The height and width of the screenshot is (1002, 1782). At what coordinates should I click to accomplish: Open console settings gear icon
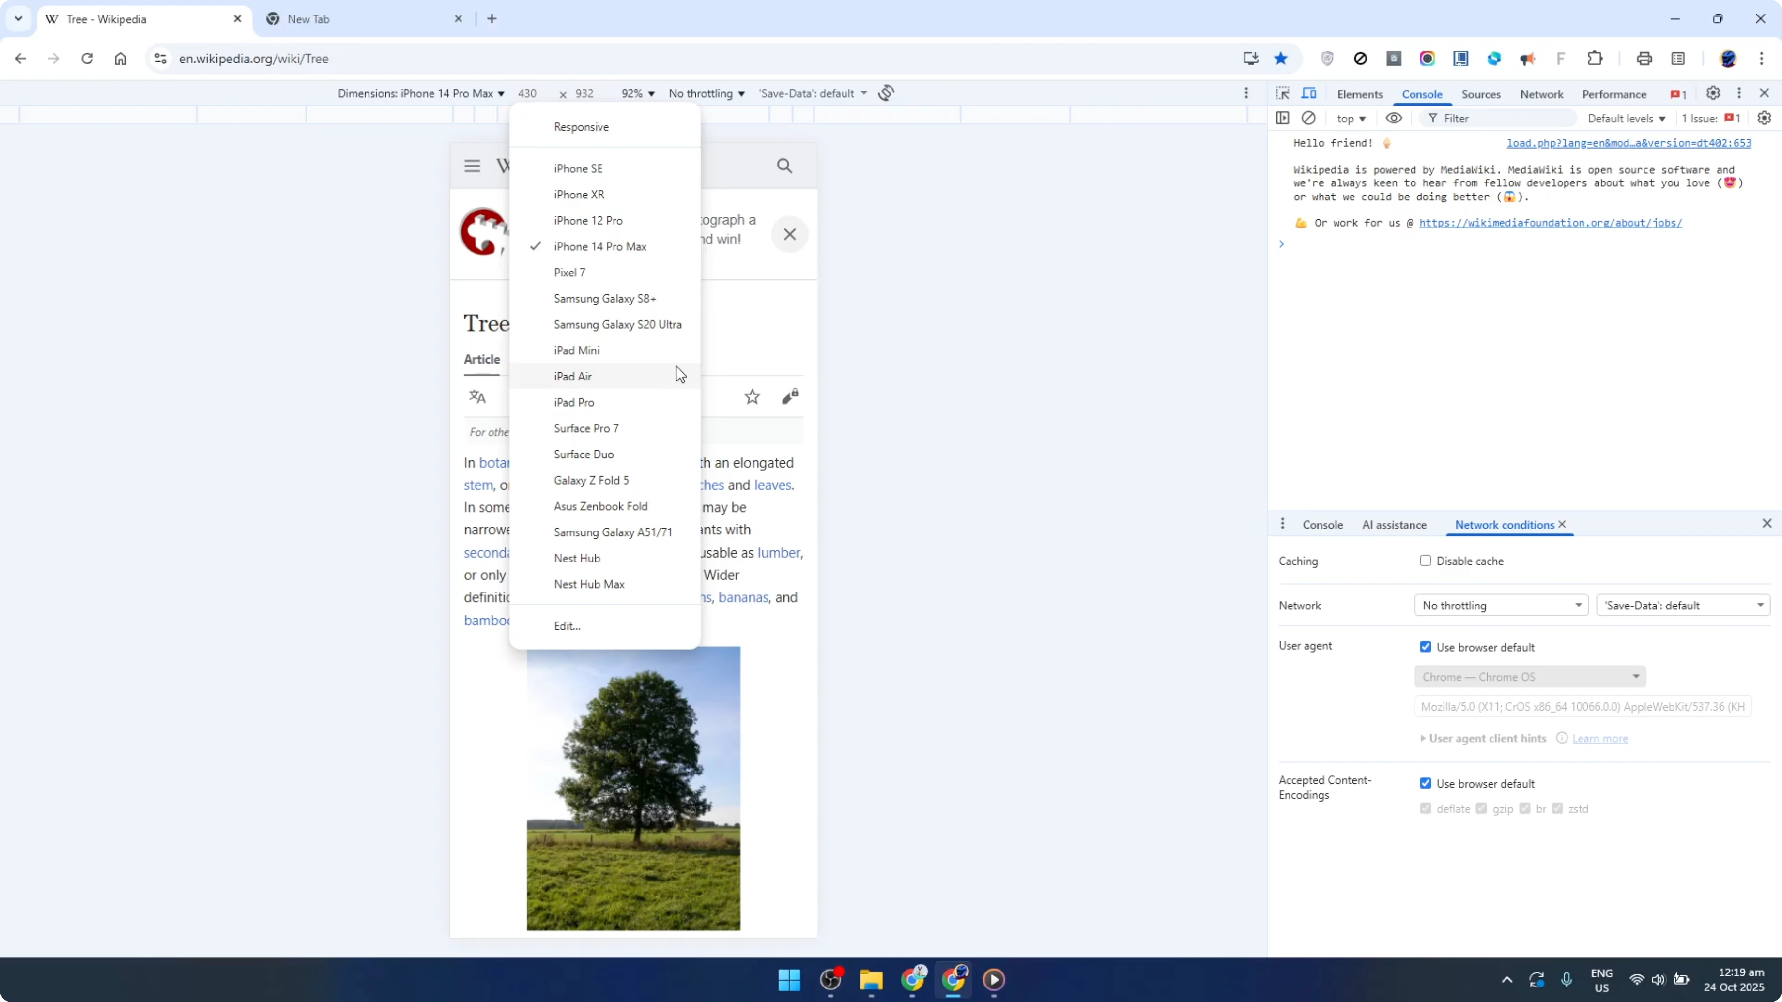click(1764, 118)
